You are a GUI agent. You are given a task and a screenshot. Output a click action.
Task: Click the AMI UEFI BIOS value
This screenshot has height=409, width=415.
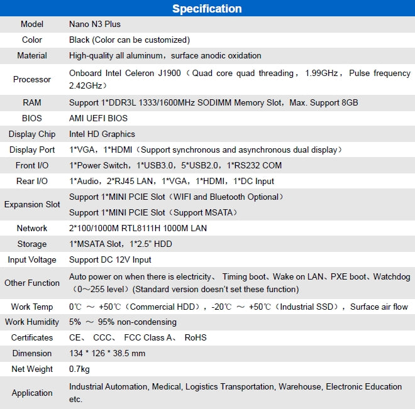tap(98, 118)
